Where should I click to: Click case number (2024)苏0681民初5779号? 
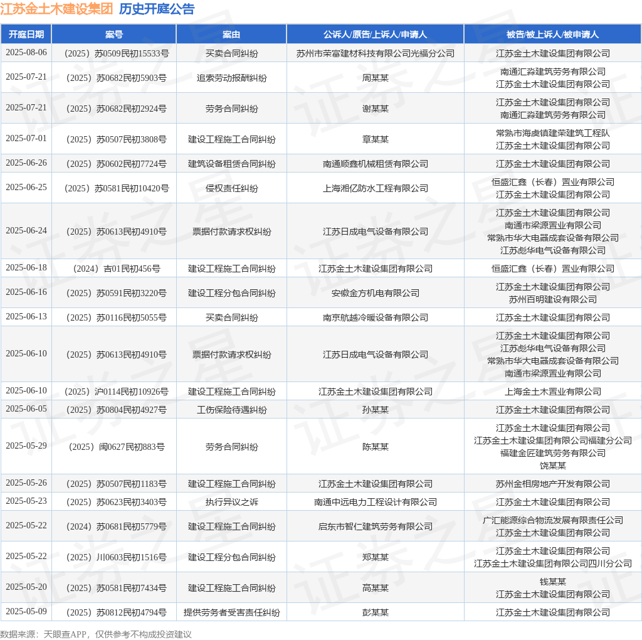[x=117, y=527]
